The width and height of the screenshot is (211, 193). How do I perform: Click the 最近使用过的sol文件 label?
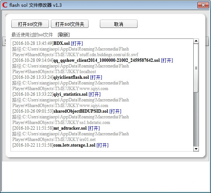[32, 35]
